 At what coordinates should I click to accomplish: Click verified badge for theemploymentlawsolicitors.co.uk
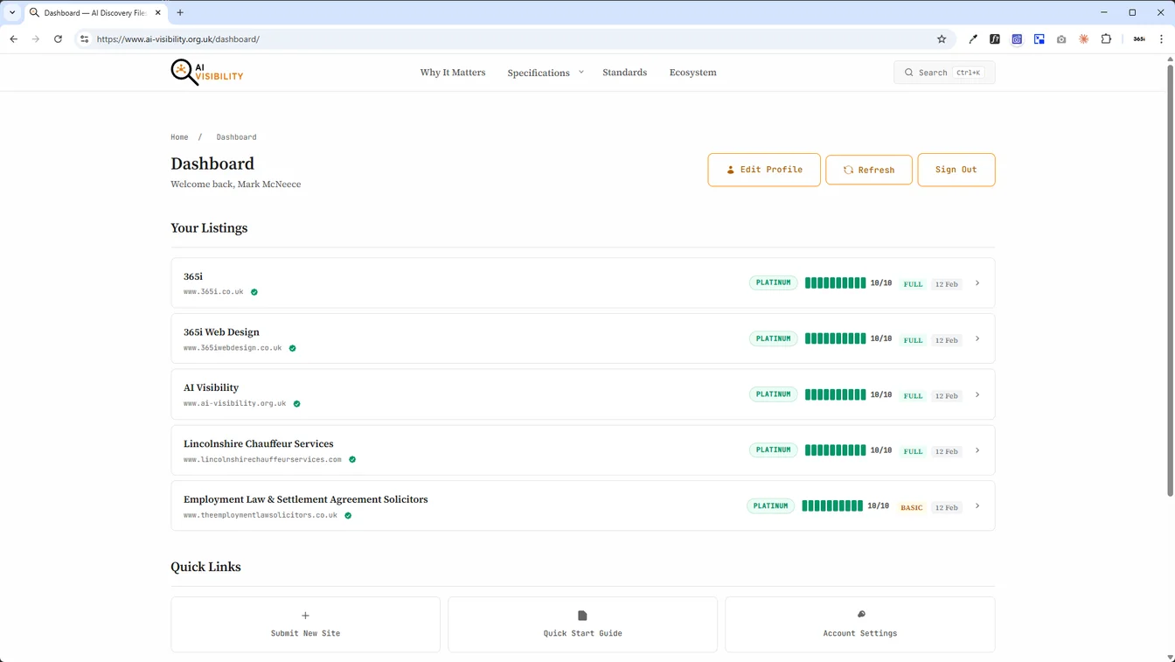point(348,515)
